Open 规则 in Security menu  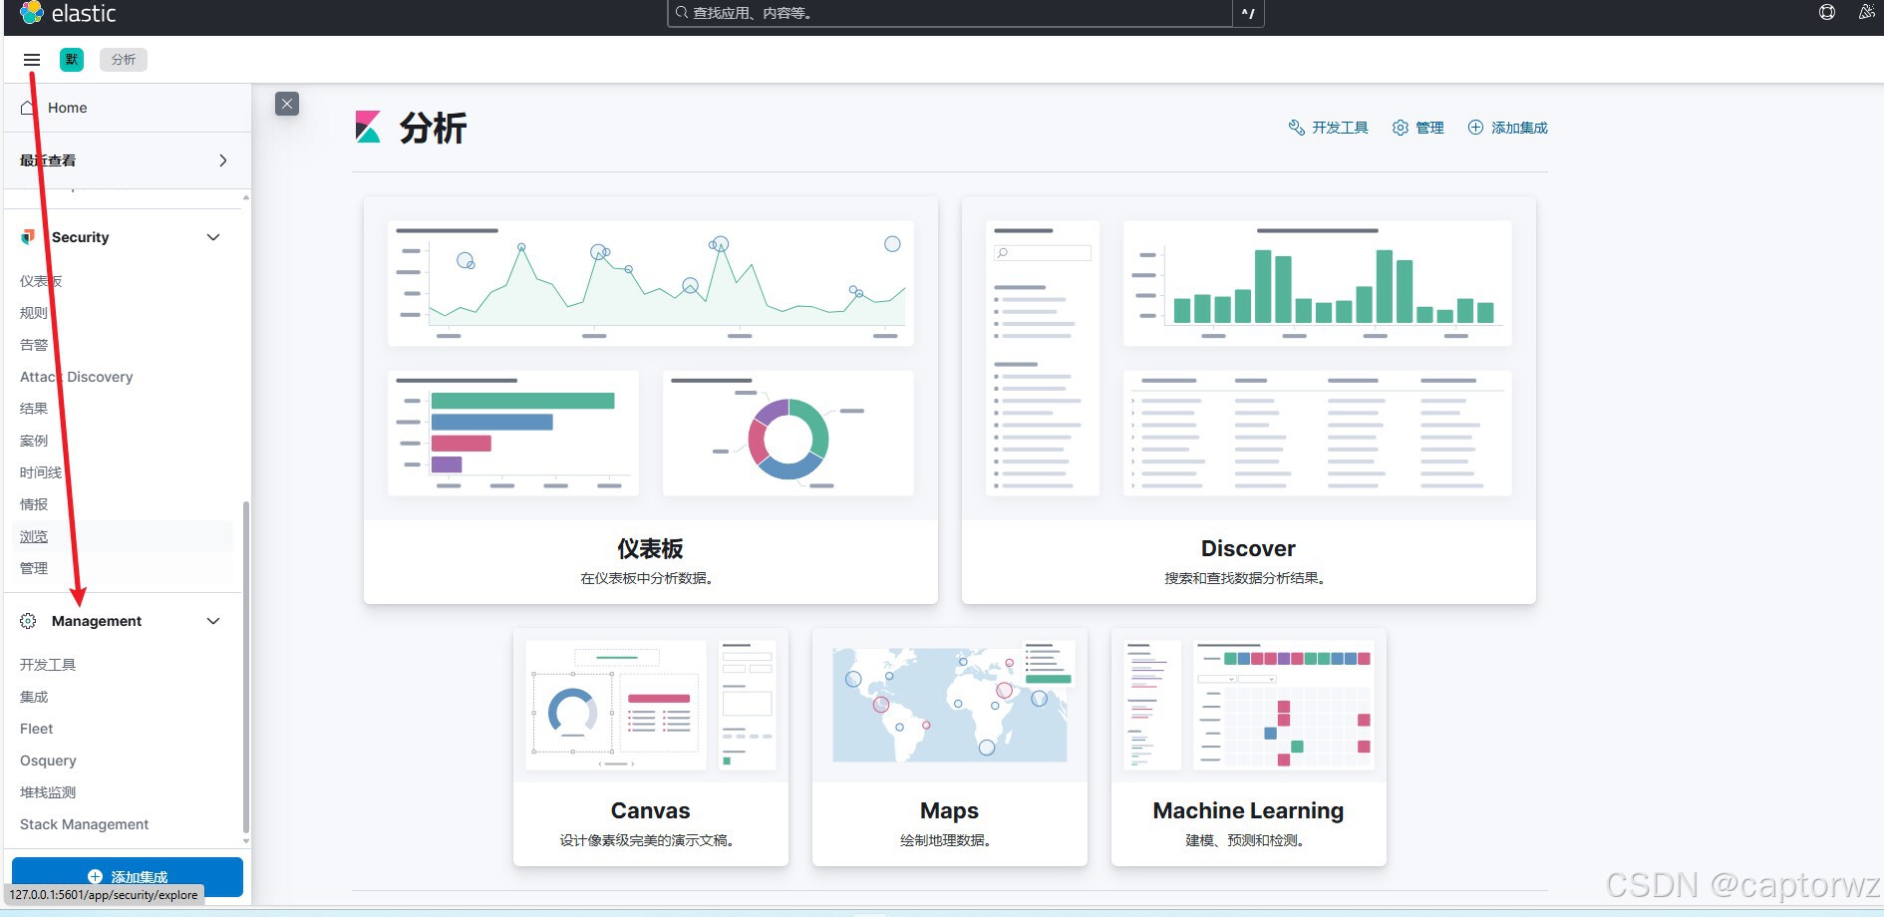(x=34, y=313)
